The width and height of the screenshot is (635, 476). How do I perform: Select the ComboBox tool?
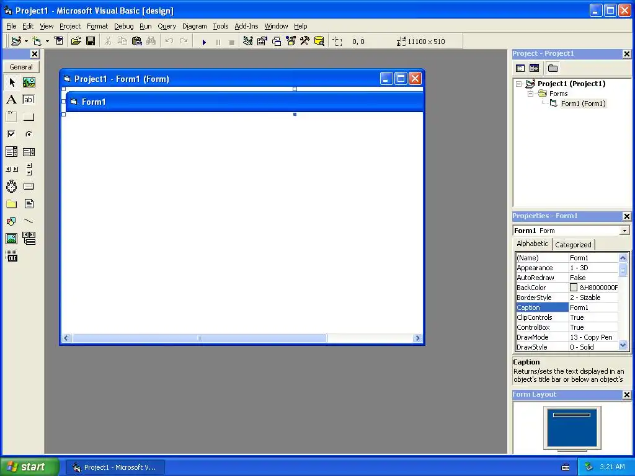12,152
